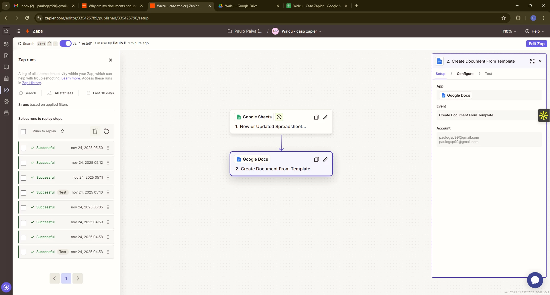Screen dimensions: 550x295
Task: Delete selected runs with trash icon
Action: point(95,131)
